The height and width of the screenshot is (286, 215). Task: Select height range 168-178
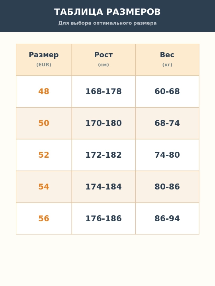pyautogui.click(x=104, y=91)
